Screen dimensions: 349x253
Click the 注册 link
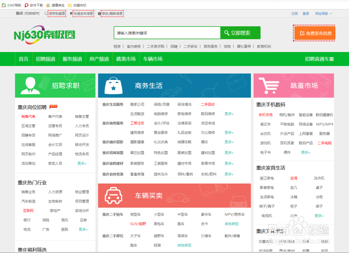pyautogui.click(x=295, y=13)
